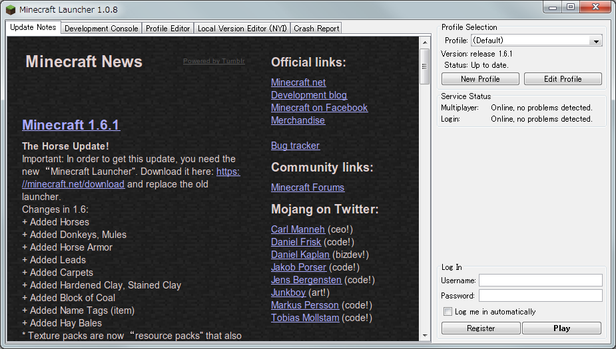Viewport: 616px width, 349px height.
Task: Click '+ Added Horse Armor' line
Action: (x=67, y=247)
